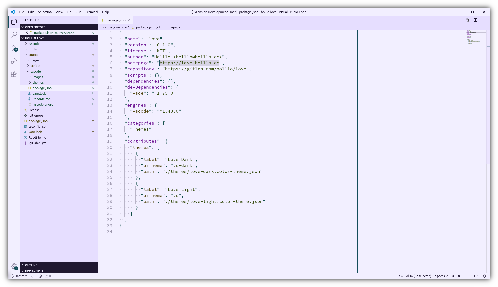The width and height of the screenshot is (498, 287).
Task: Open the Help menu
Action: [x=106, y=12]
